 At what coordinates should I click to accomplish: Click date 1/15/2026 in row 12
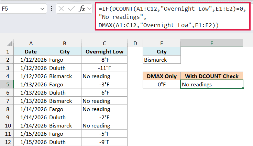coord(31,142)
